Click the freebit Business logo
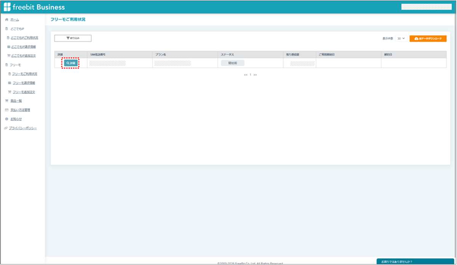The image size is (457, 265). click(x=34, y=7)
